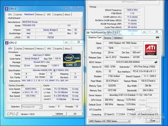Click the CPU-Z icon in Mainboard window

pos(7,9)
